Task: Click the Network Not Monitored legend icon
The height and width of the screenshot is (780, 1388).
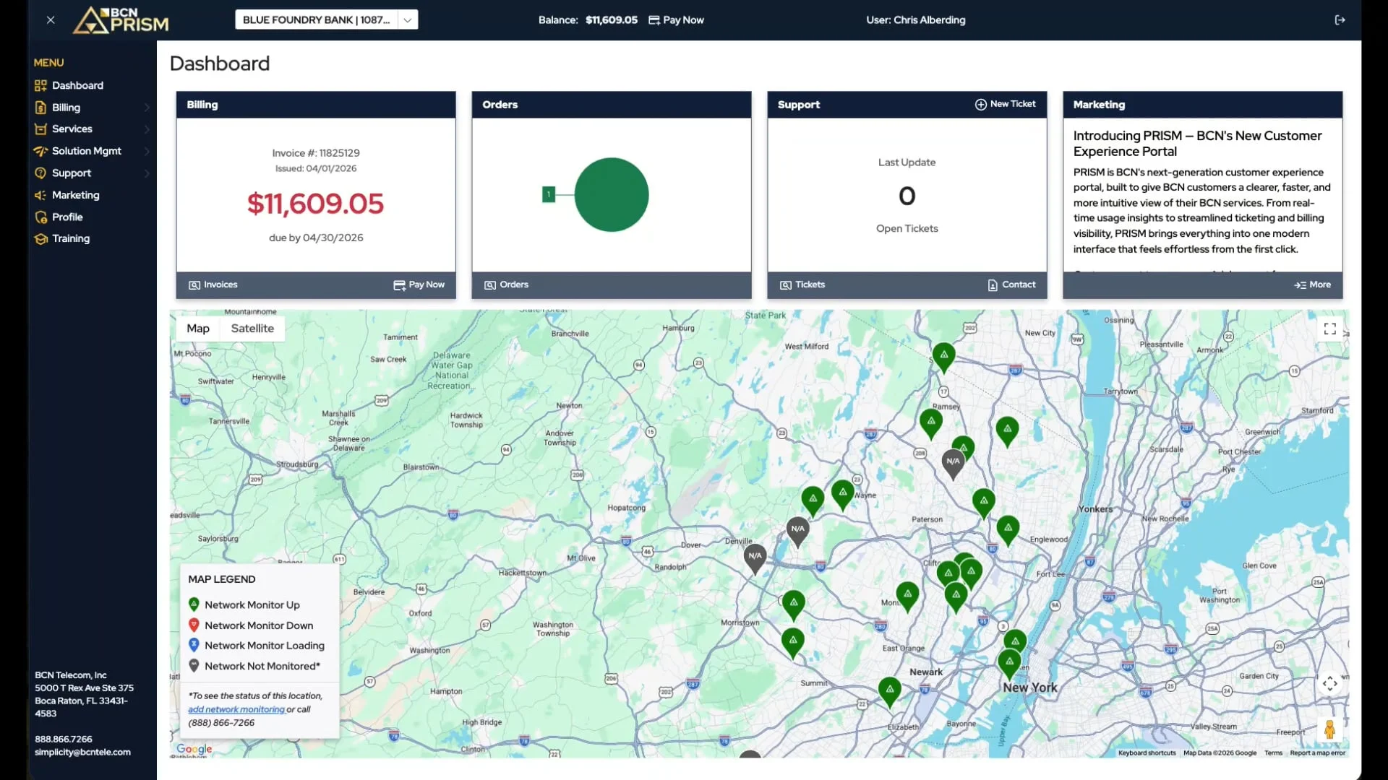Action: pos(194,666)
